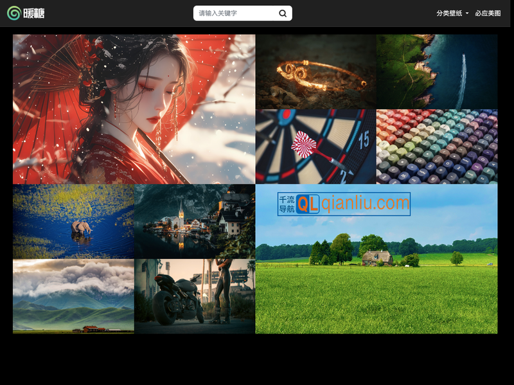
Task: Open the dartboard wallpaper
Action: [x=315, y=147]
